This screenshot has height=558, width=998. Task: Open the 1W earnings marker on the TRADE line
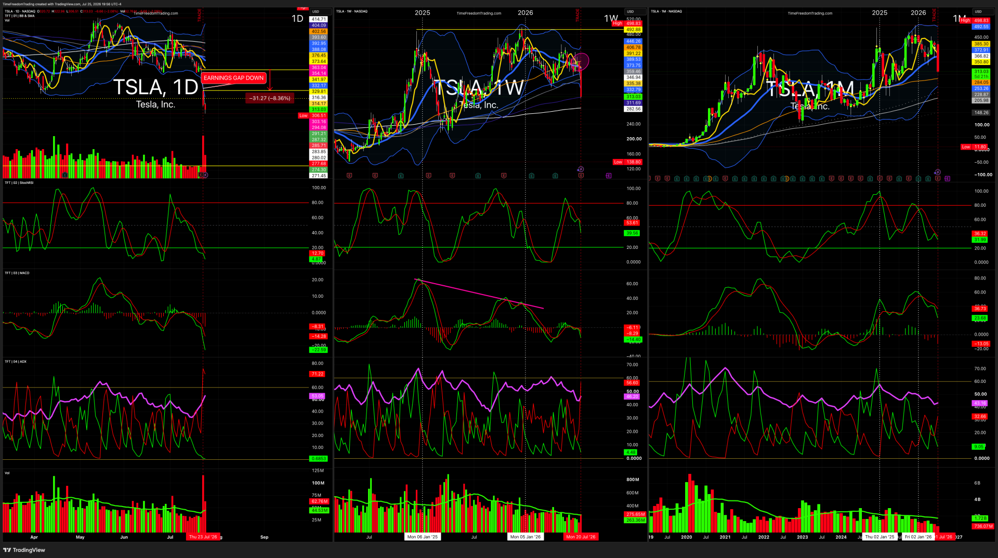(x=581, y=176)
